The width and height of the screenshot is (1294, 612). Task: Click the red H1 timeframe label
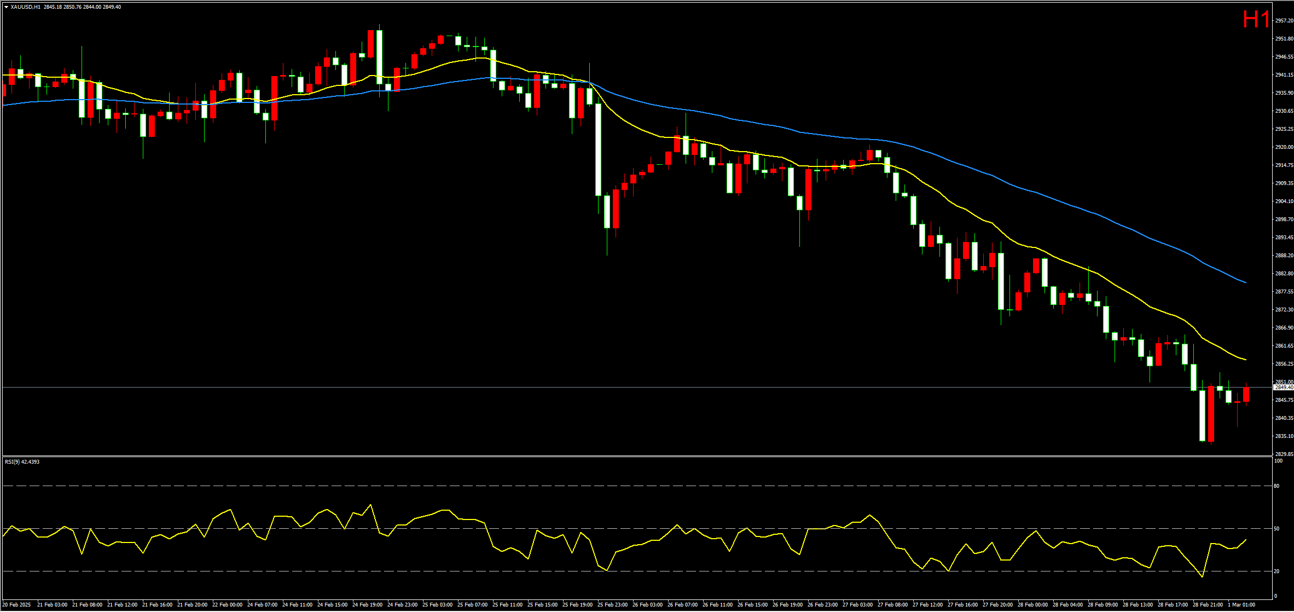click(x=1256, y=20)
